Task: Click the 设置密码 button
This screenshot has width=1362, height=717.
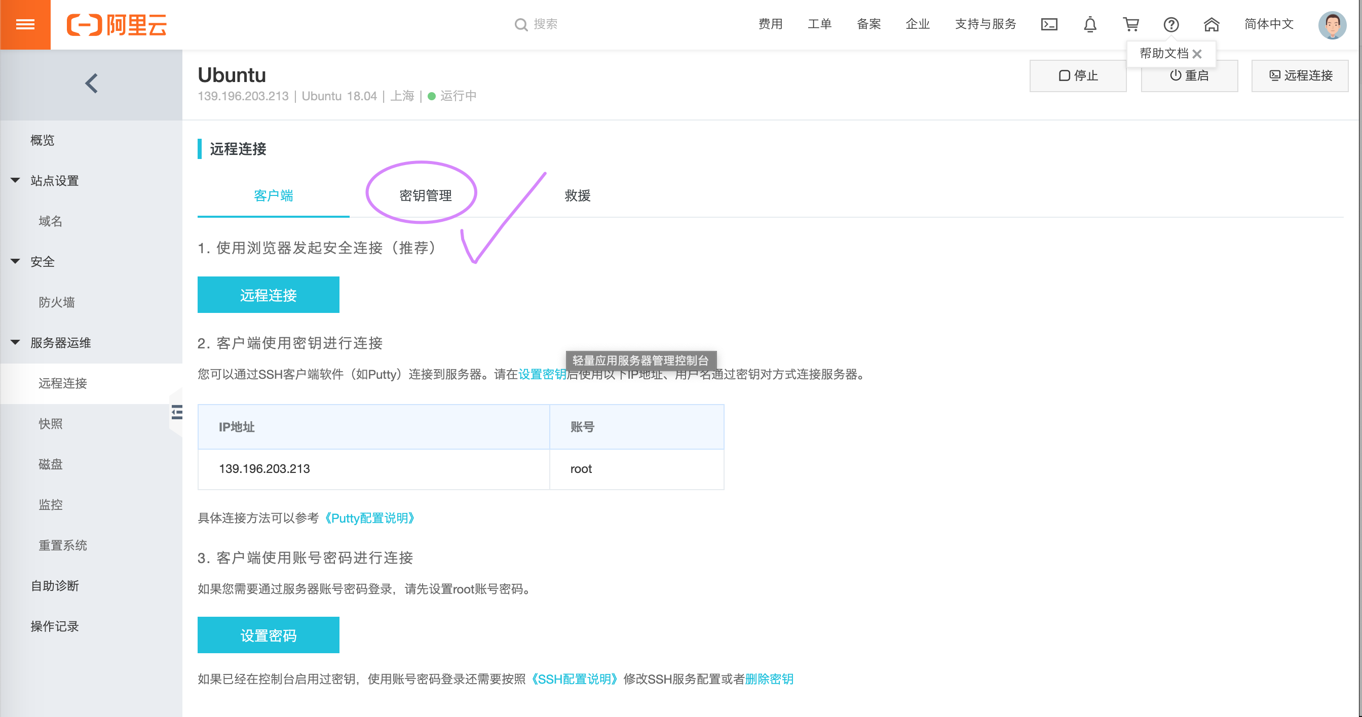Action: tap(268, 635)
